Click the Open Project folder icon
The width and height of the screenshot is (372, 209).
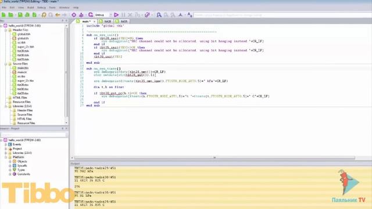[11, 15]
